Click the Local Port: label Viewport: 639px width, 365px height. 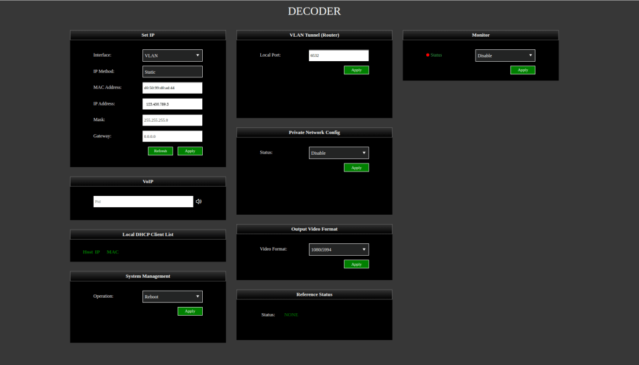270,55
